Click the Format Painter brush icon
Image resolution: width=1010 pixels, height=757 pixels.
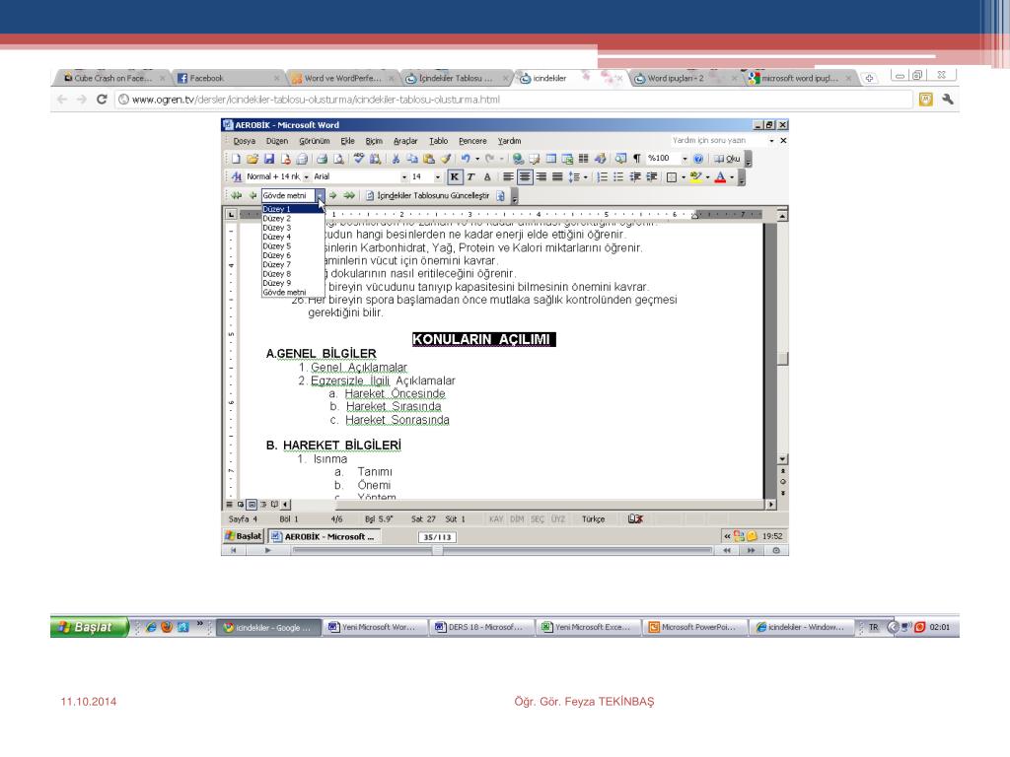[445, 159]
